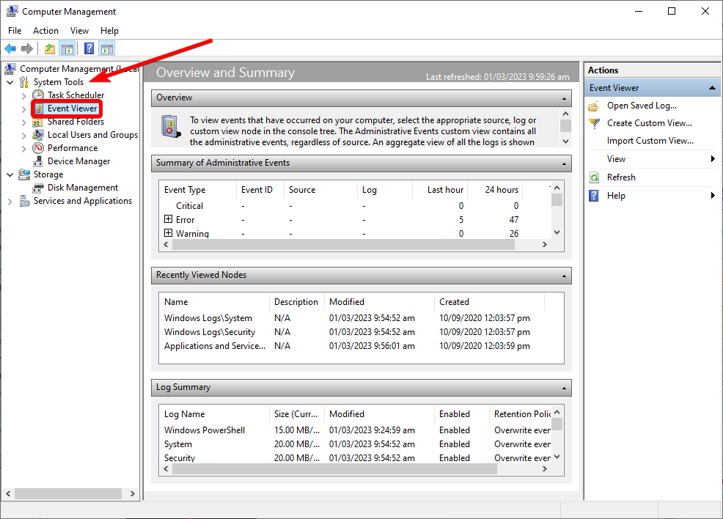723x519 pixels.
Task: Toggle Show/Hide Console Tree toolbar icon
Action: (x=67, y=48)
